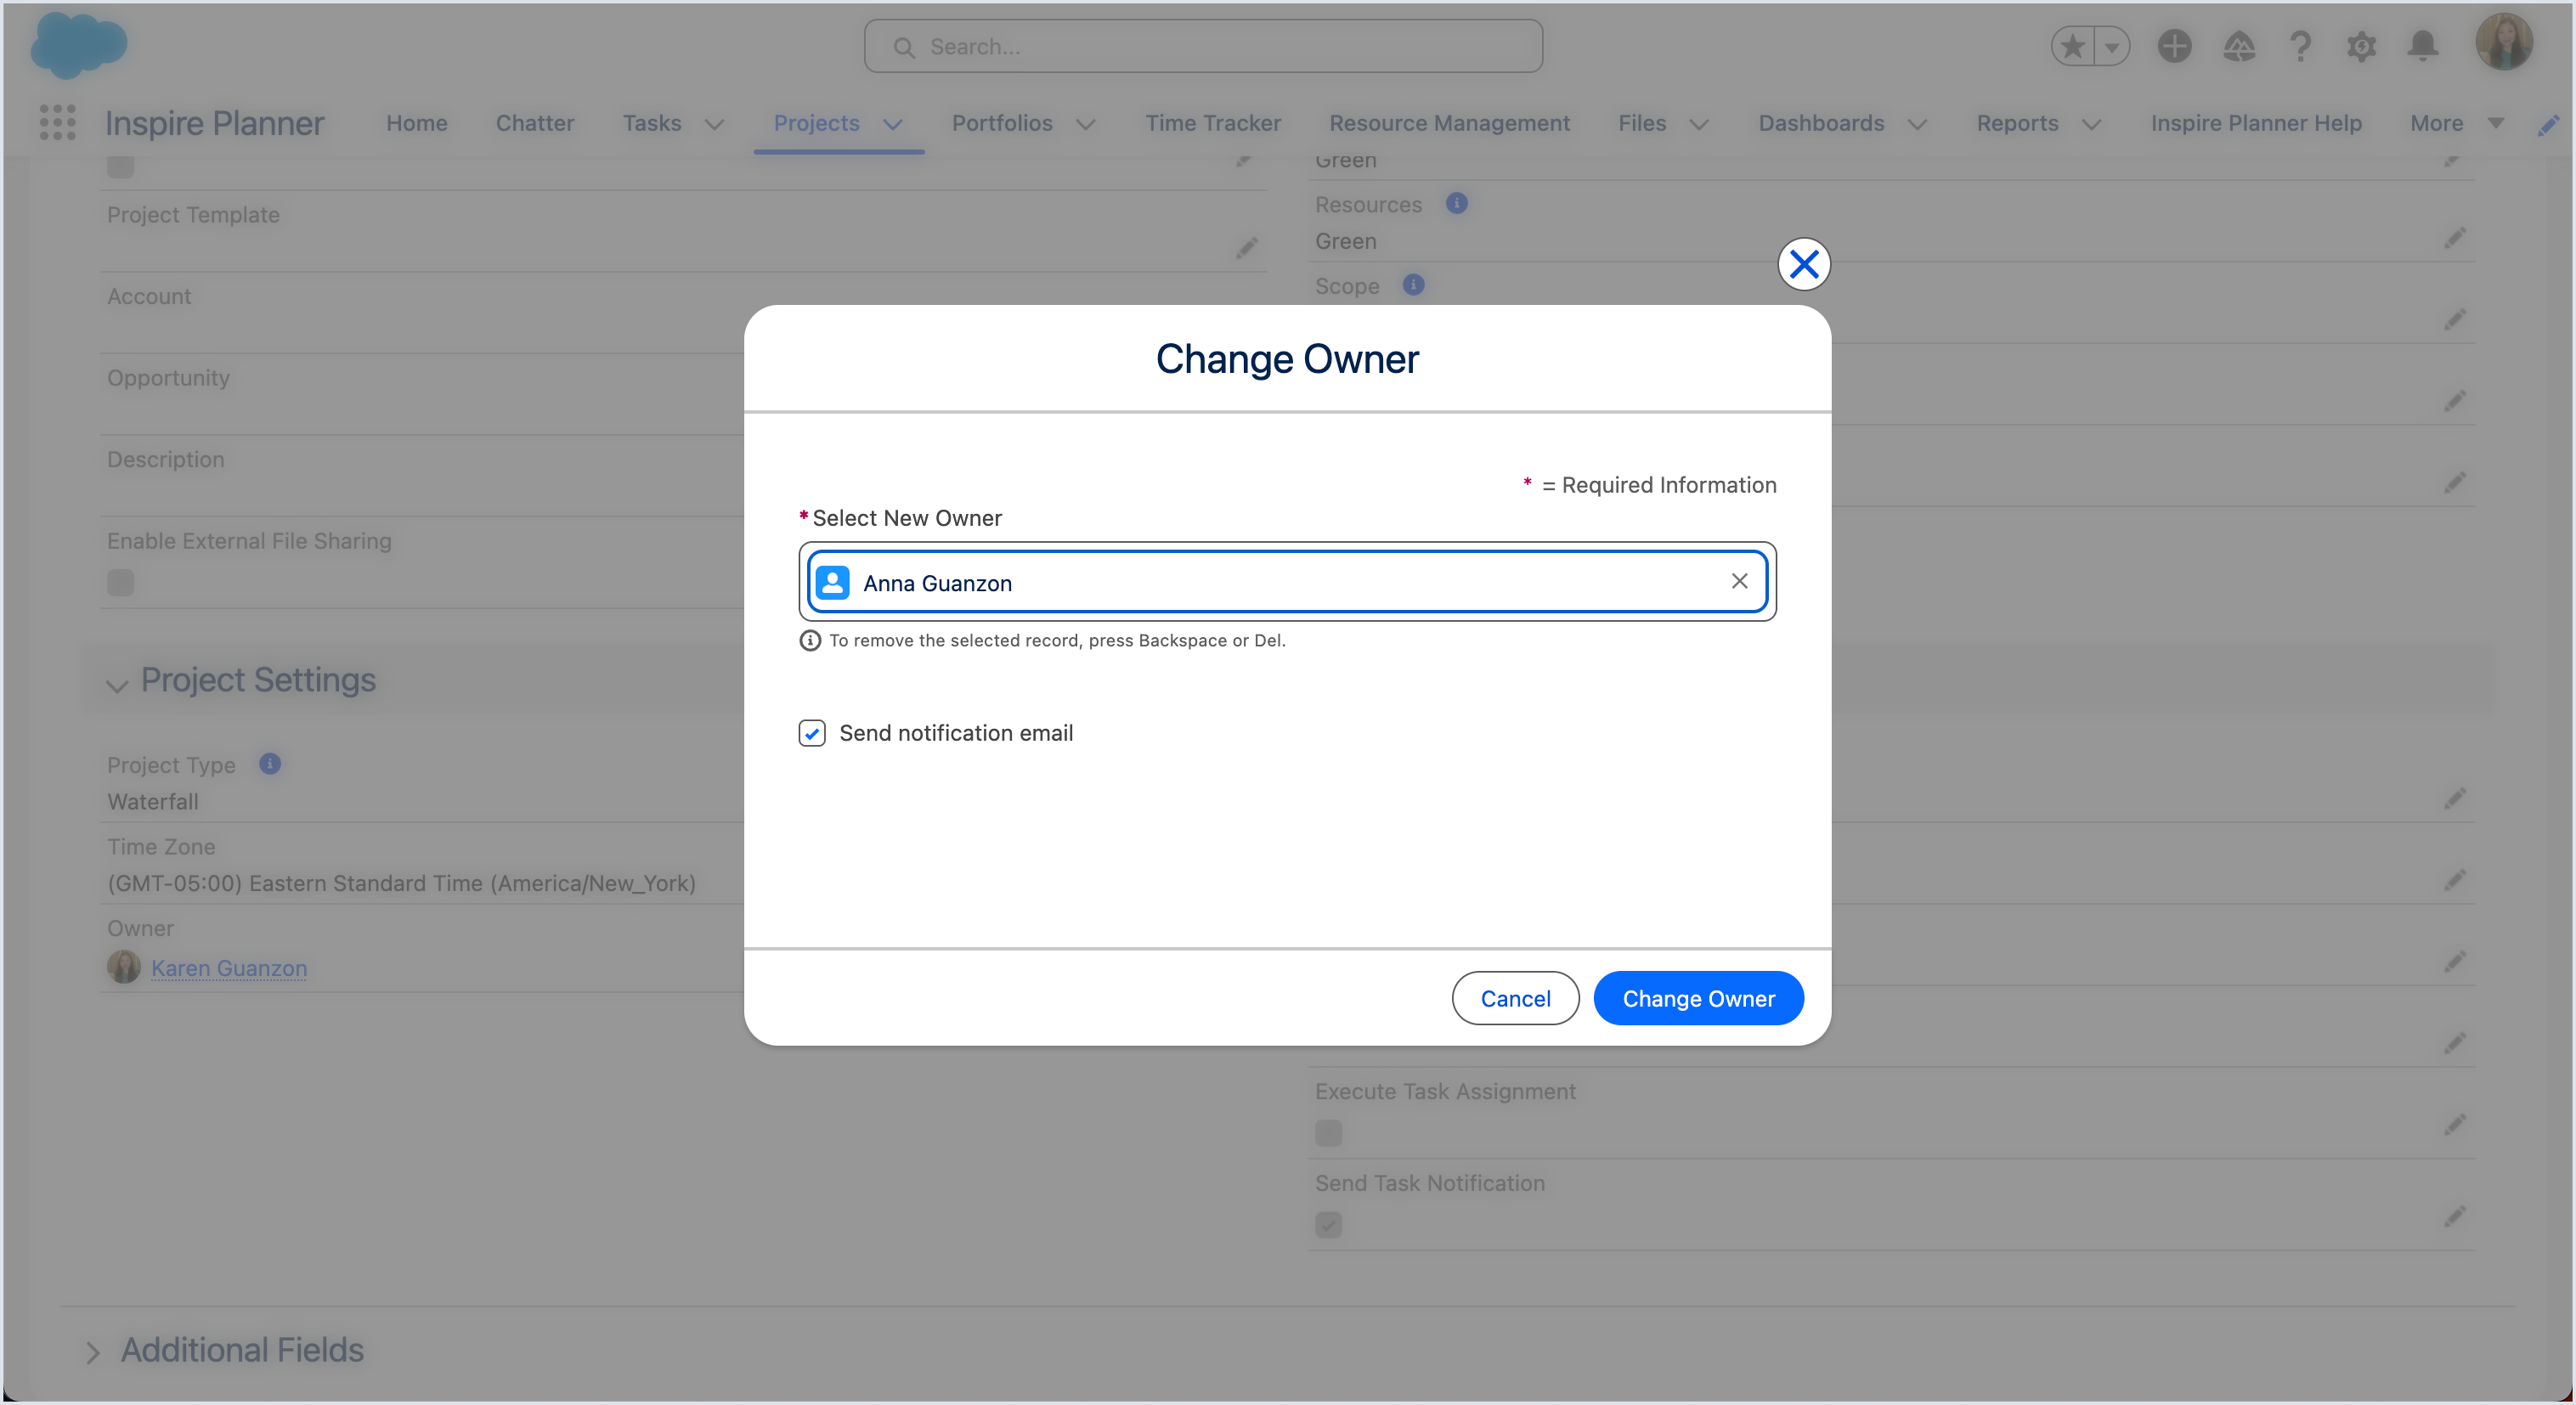Open the Reports tab

click(2017, 123)
